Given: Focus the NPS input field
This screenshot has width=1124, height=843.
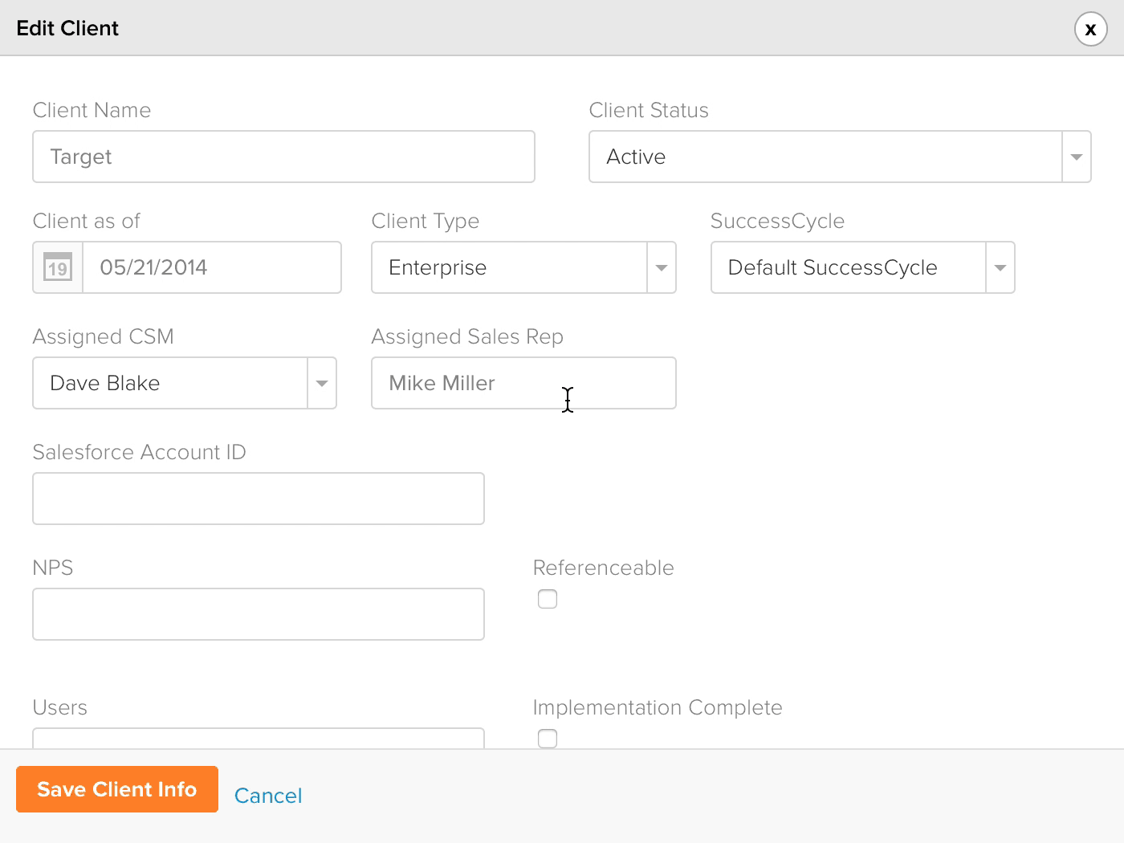Looking at the screenshot, I should pyautogui.click(x=259, y=614).
